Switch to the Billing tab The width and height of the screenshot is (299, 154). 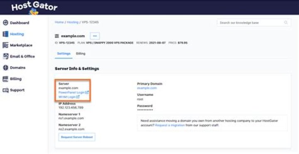[x=81, y=54]
